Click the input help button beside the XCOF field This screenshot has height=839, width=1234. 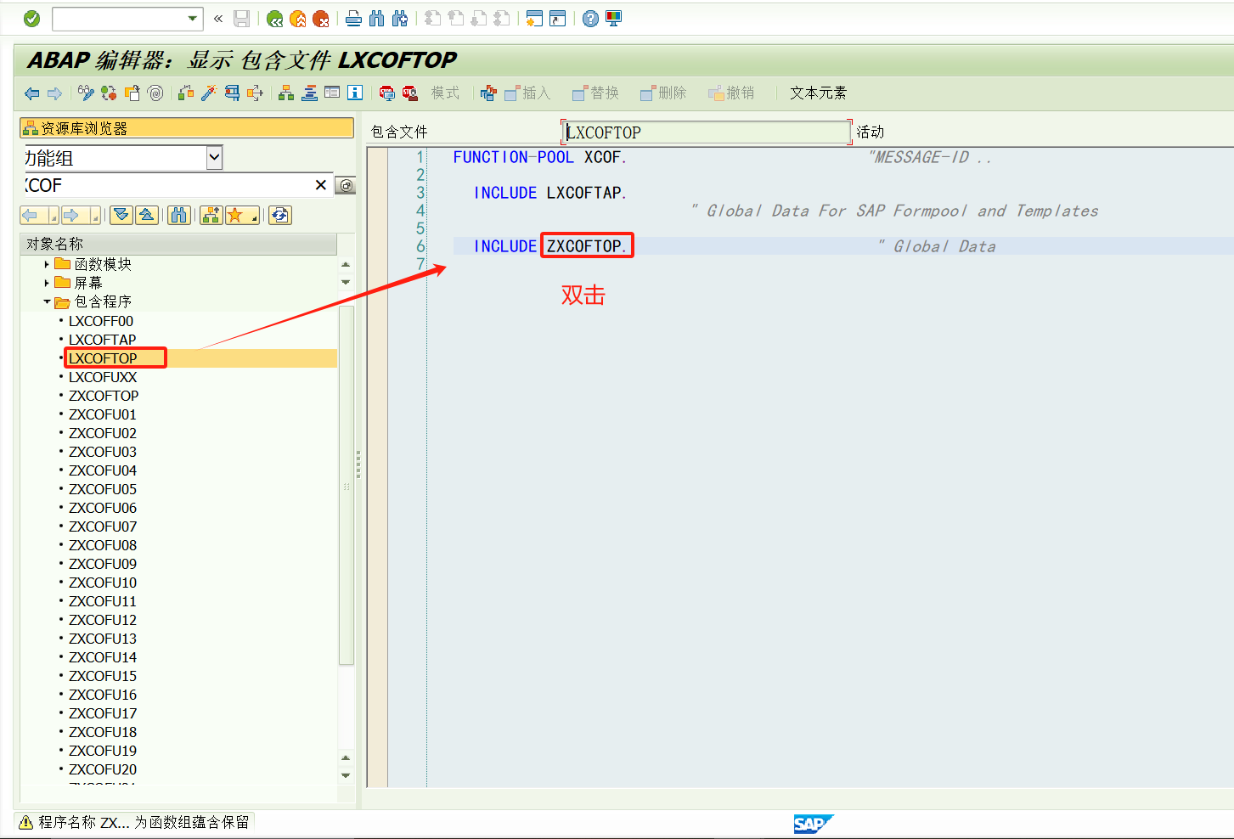(346, 186)
